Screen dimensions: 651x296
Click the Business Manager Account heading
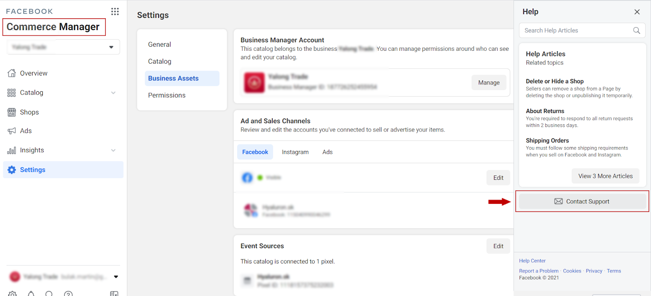point(282,40)
